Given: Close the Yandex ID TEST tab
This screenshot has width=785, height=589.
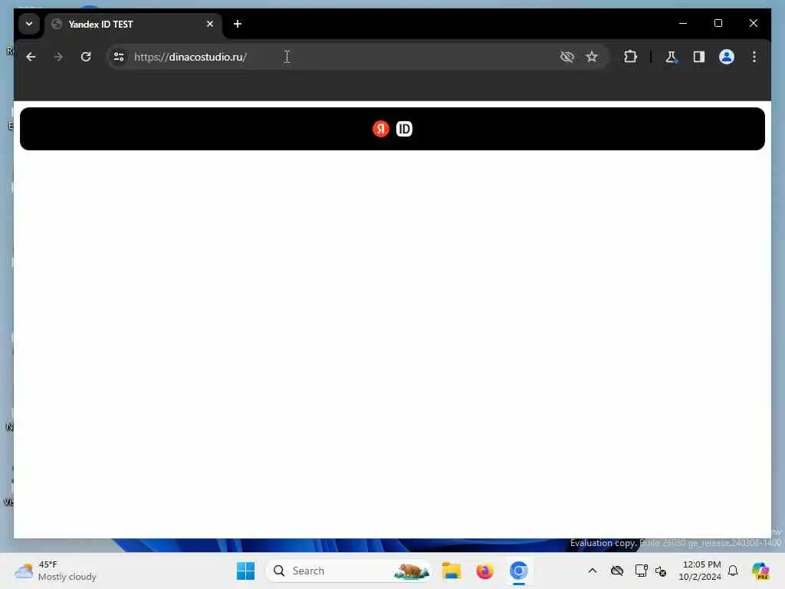Looking at the screenshot, I should click(x=210, y=24).
